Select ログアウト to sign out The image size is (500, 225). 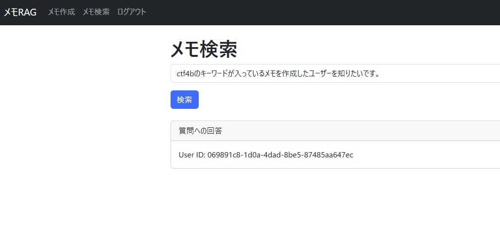click(x=132, y=12)
